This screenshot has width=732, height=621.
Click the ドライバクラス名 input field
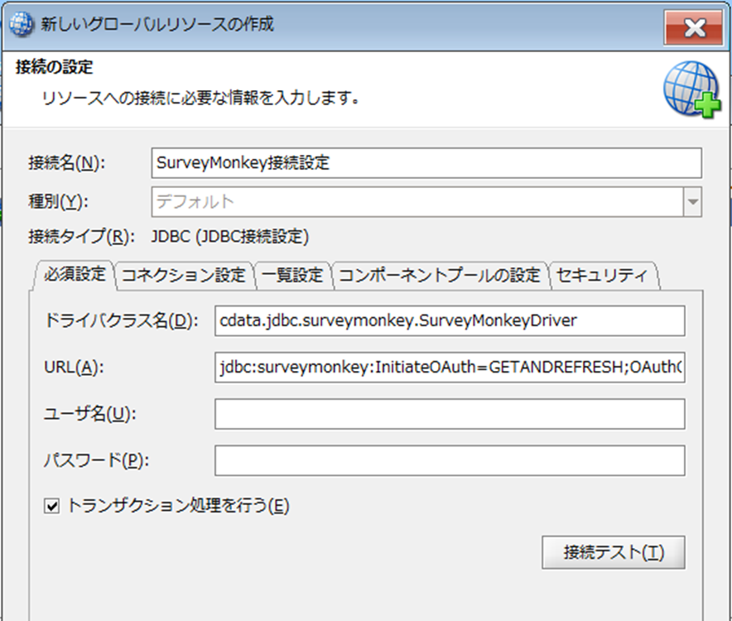point(450,320)
